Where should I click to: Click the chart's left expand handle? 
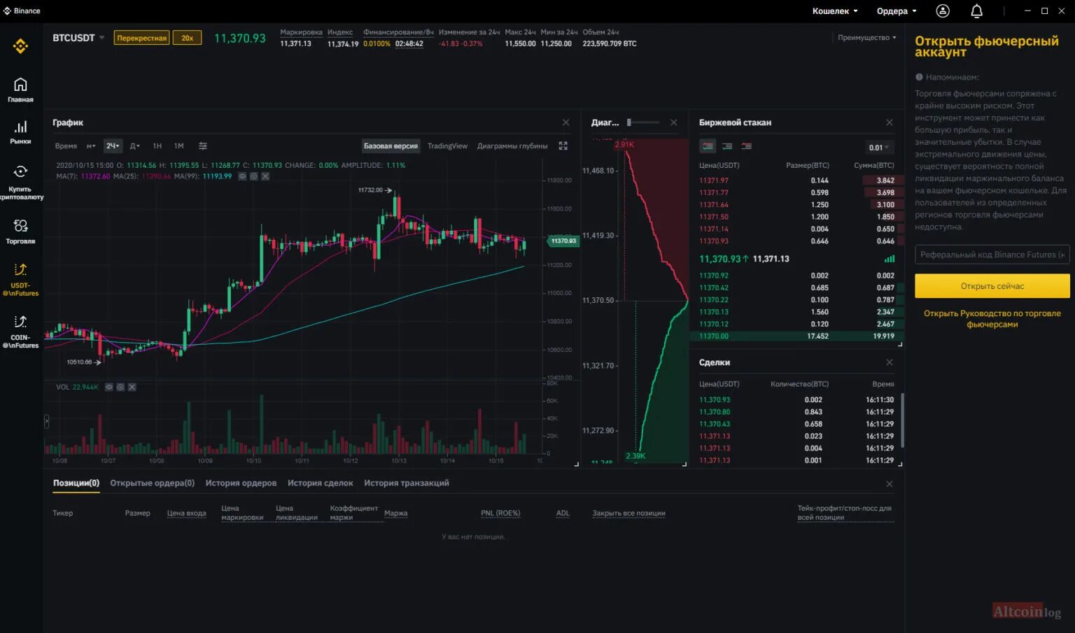(47, 421)
